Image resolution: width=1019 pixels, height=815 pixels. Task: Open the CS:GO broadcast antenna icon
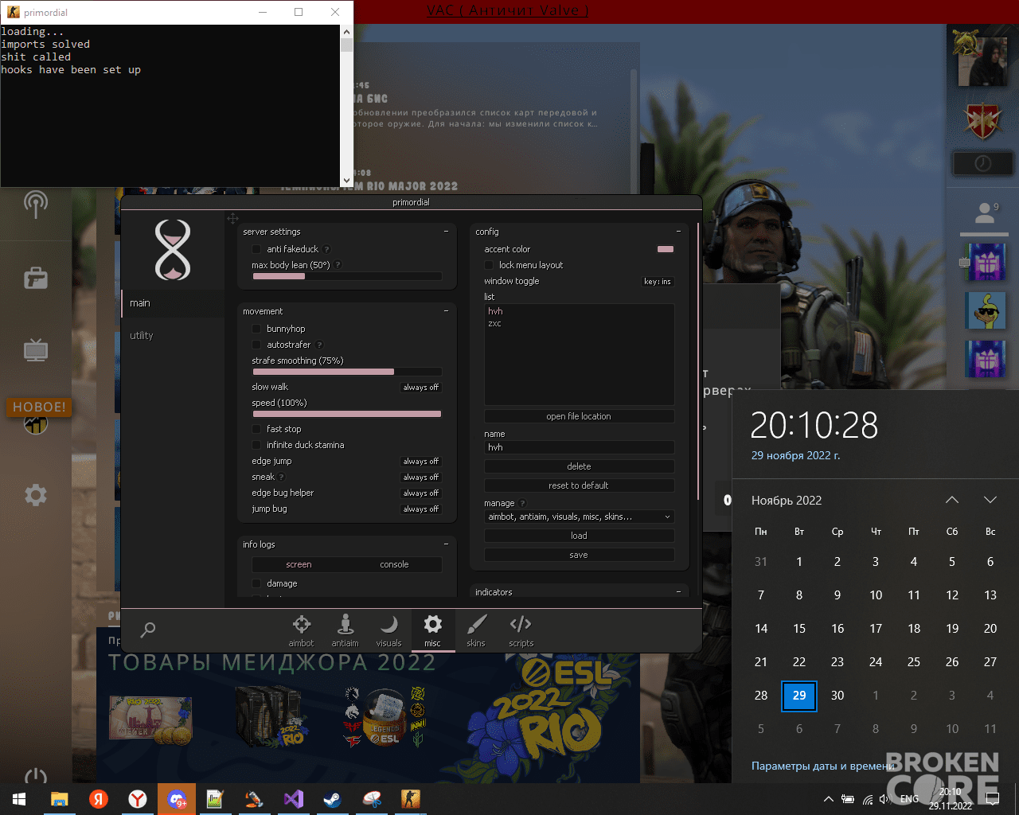pos(36,205)
